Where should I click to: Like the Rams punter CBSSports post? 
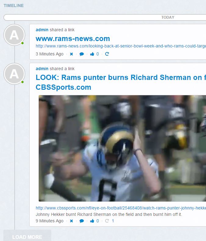coord(92,221)
